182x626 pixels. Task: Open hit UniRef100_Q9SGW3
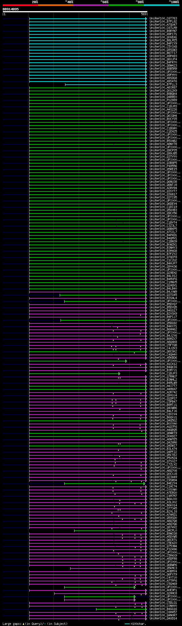click(163, 50)
